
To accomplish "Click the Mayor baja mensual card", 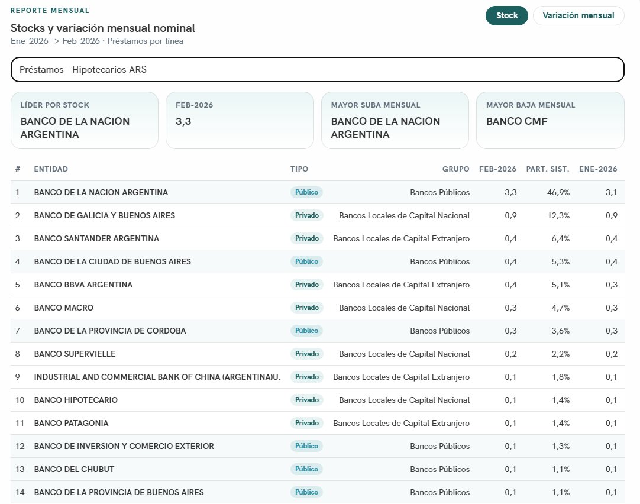I will pyautogui.click(x=550, y=121).
